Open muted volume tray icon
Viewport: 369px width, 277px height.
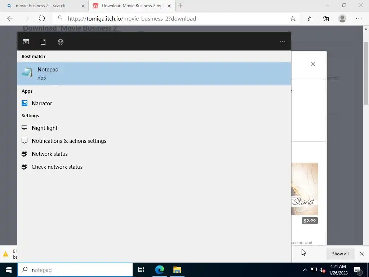[323, 270]
